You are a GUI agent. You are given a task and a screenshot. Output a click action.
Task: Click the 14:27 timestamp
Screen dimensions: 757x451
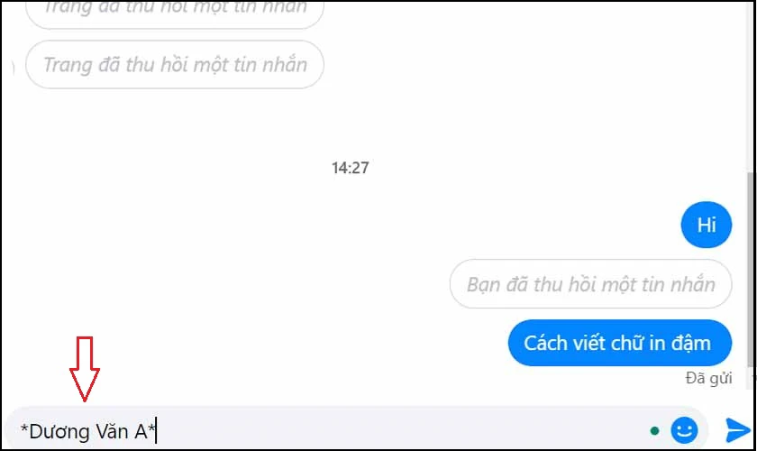[351, 168]
